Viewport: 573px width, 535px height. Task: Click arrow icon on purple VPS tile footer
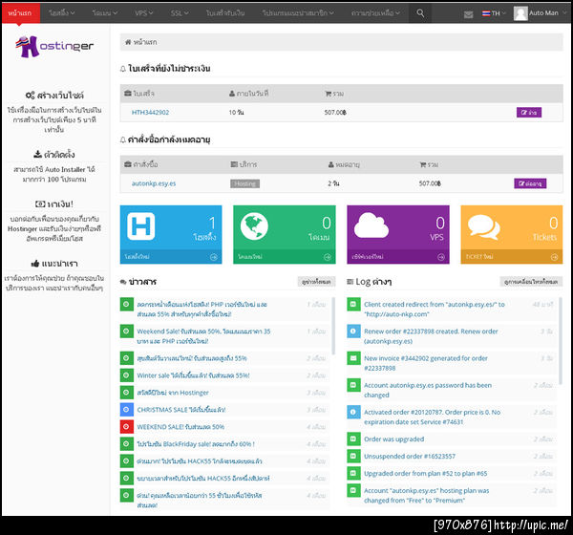coord(441,257)
